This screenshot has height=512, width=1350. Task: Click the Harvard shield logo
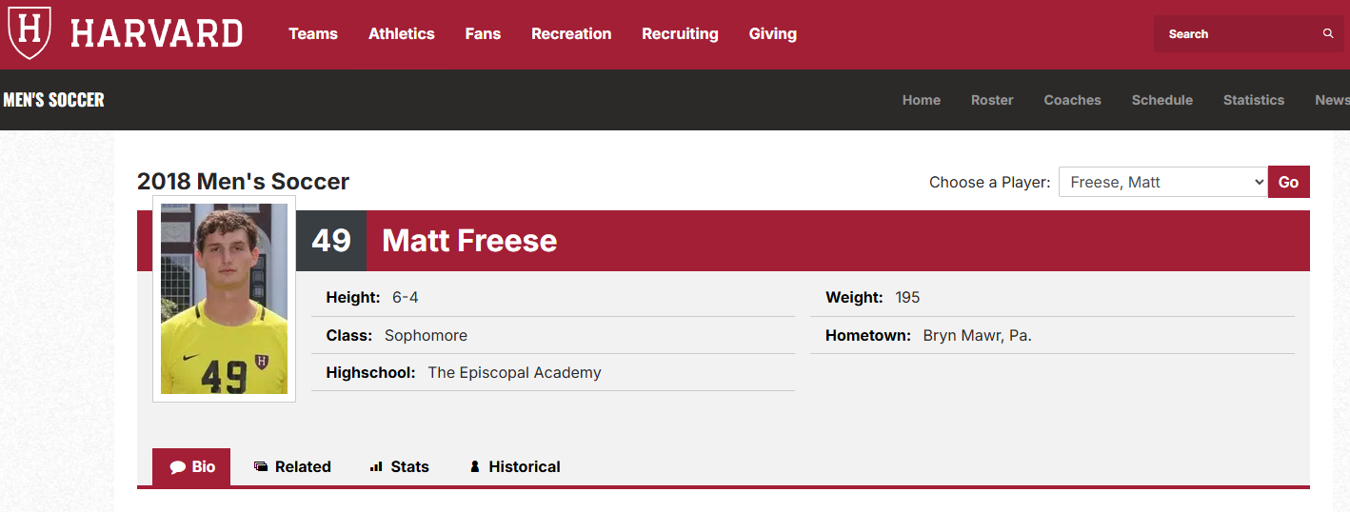click(x=30, y=31)
